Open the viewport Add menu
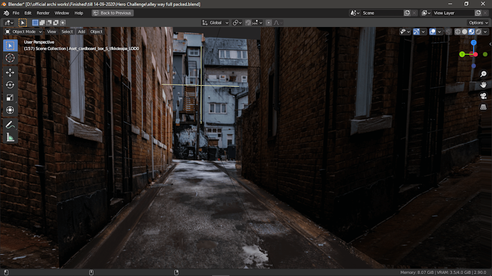The image size is (492, 276). 82,31
